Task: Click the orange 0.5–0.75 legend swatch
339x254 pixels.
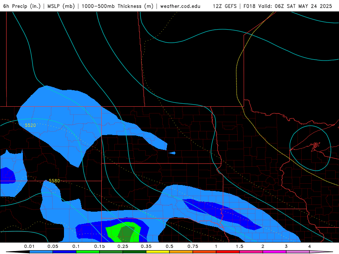Action: tap(181, 252)
